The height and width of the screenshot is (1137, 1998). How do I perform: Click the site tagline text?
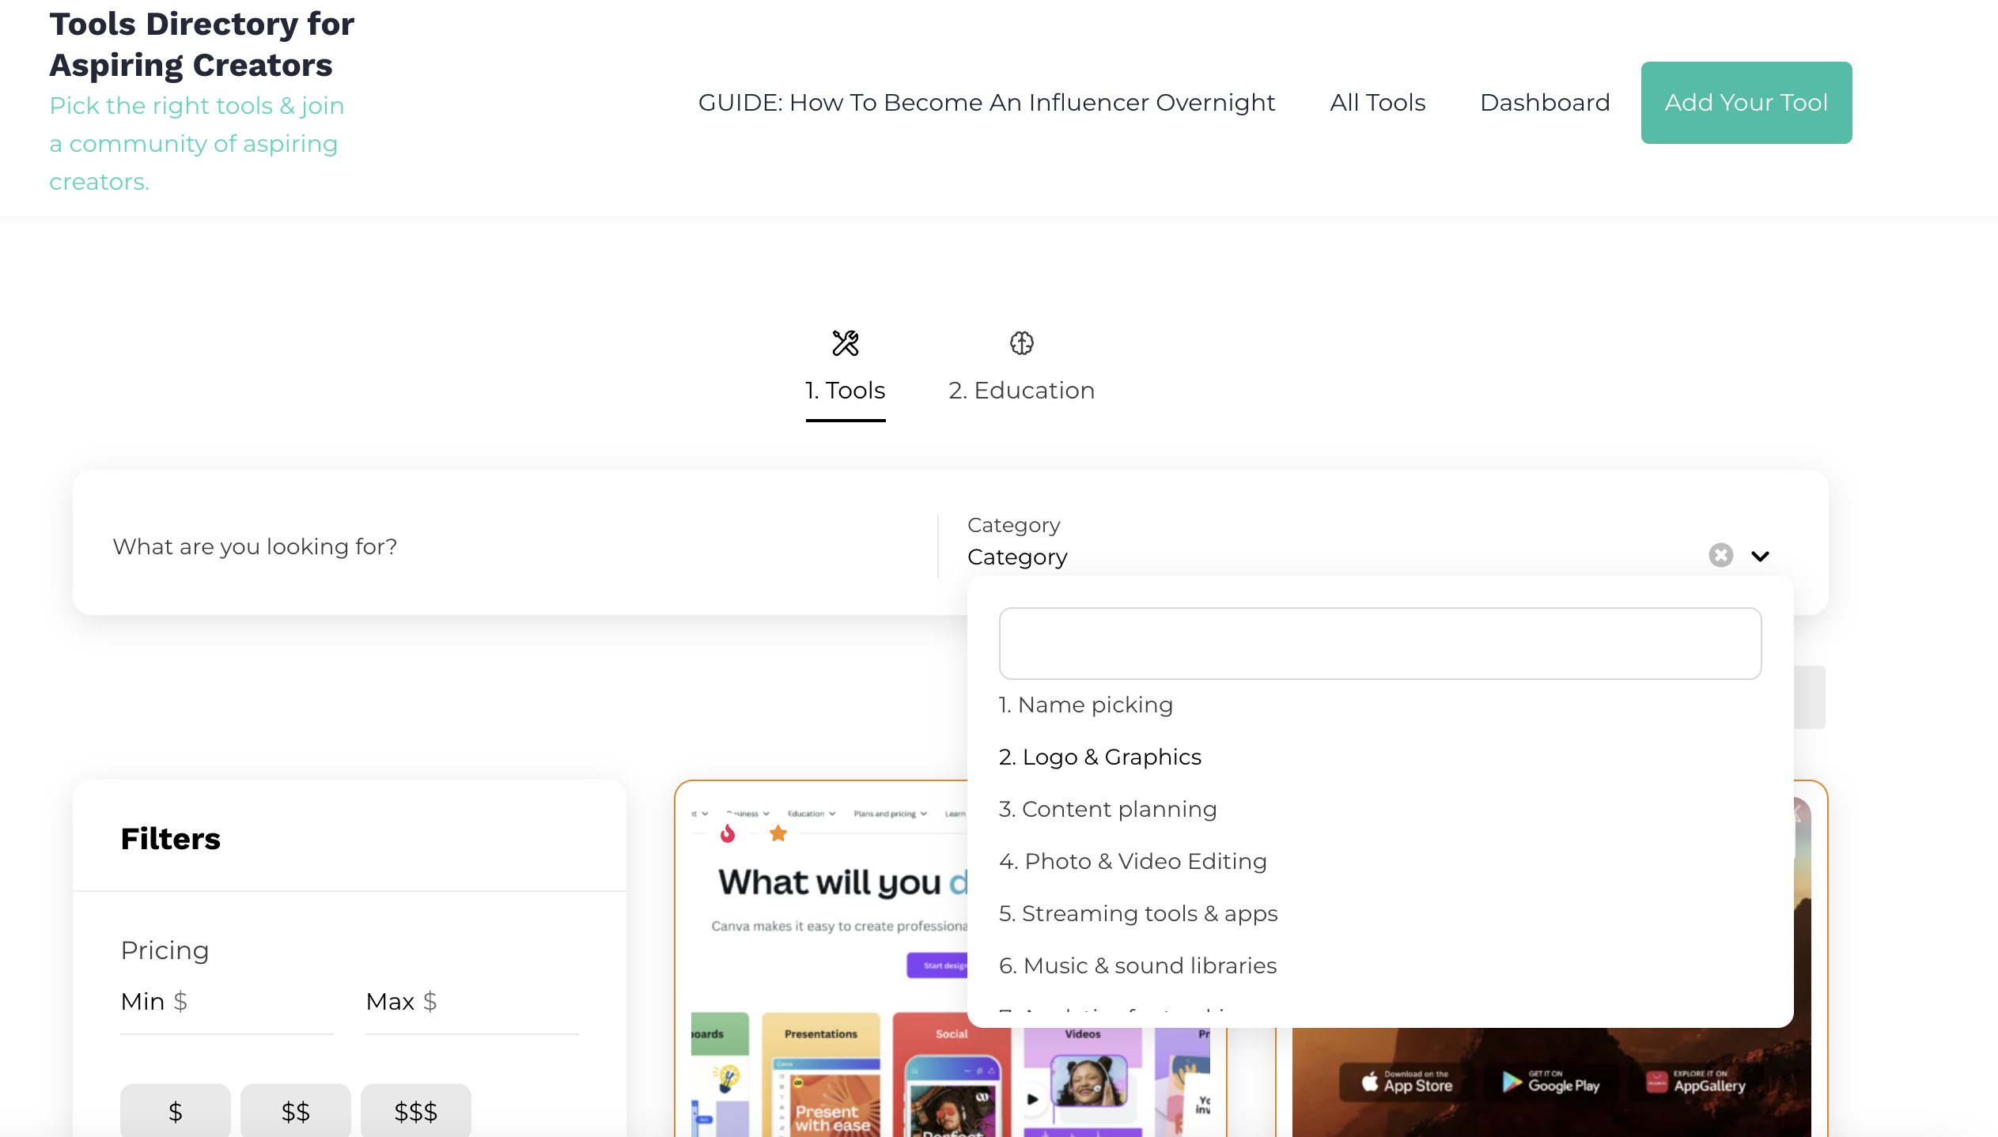(198, 144)
